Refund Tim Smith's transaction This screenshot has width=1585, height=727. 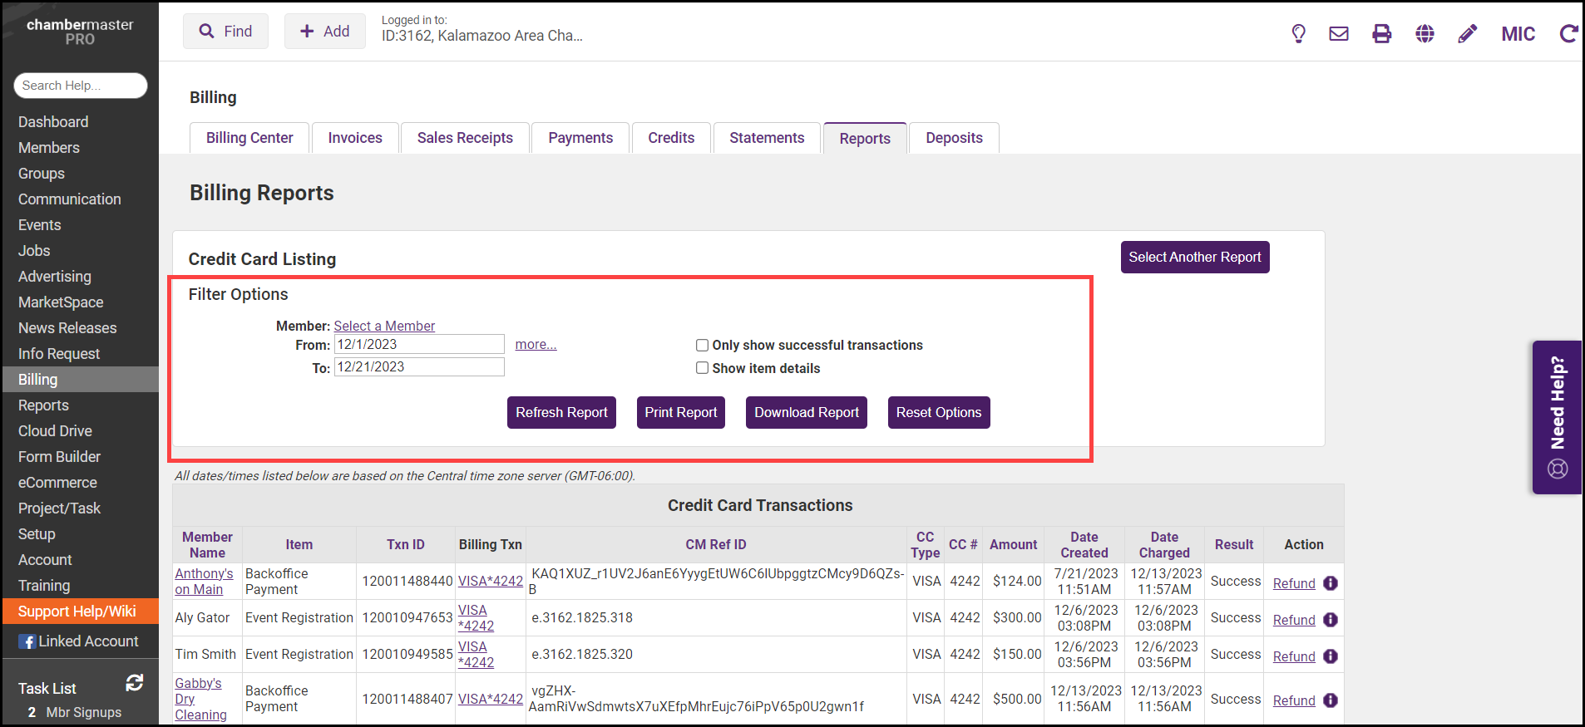[1294, 656]
